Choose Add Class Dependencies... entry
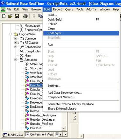 coord(81,93)
